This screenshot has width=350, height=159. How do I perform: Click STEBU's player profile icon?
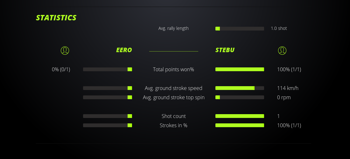point(282,50)
